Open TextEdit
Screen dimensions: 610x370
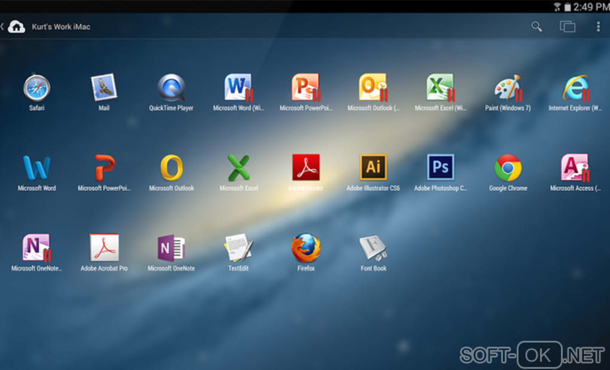(239, 247)
